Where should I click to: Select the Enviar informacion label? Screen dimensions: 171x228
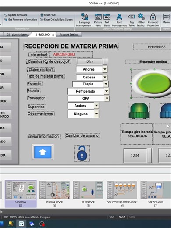pyautogui.click(x=43, y=136)
